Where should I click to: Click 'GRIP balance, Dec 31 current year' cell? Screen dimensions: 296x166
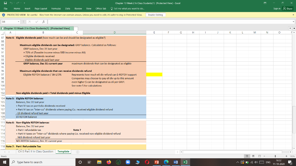(43, 64)
